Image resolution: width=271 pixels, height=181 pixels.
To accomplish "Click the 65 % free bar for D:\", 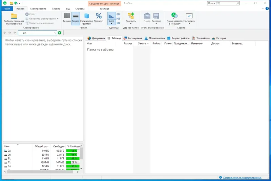I will point(73,155).
